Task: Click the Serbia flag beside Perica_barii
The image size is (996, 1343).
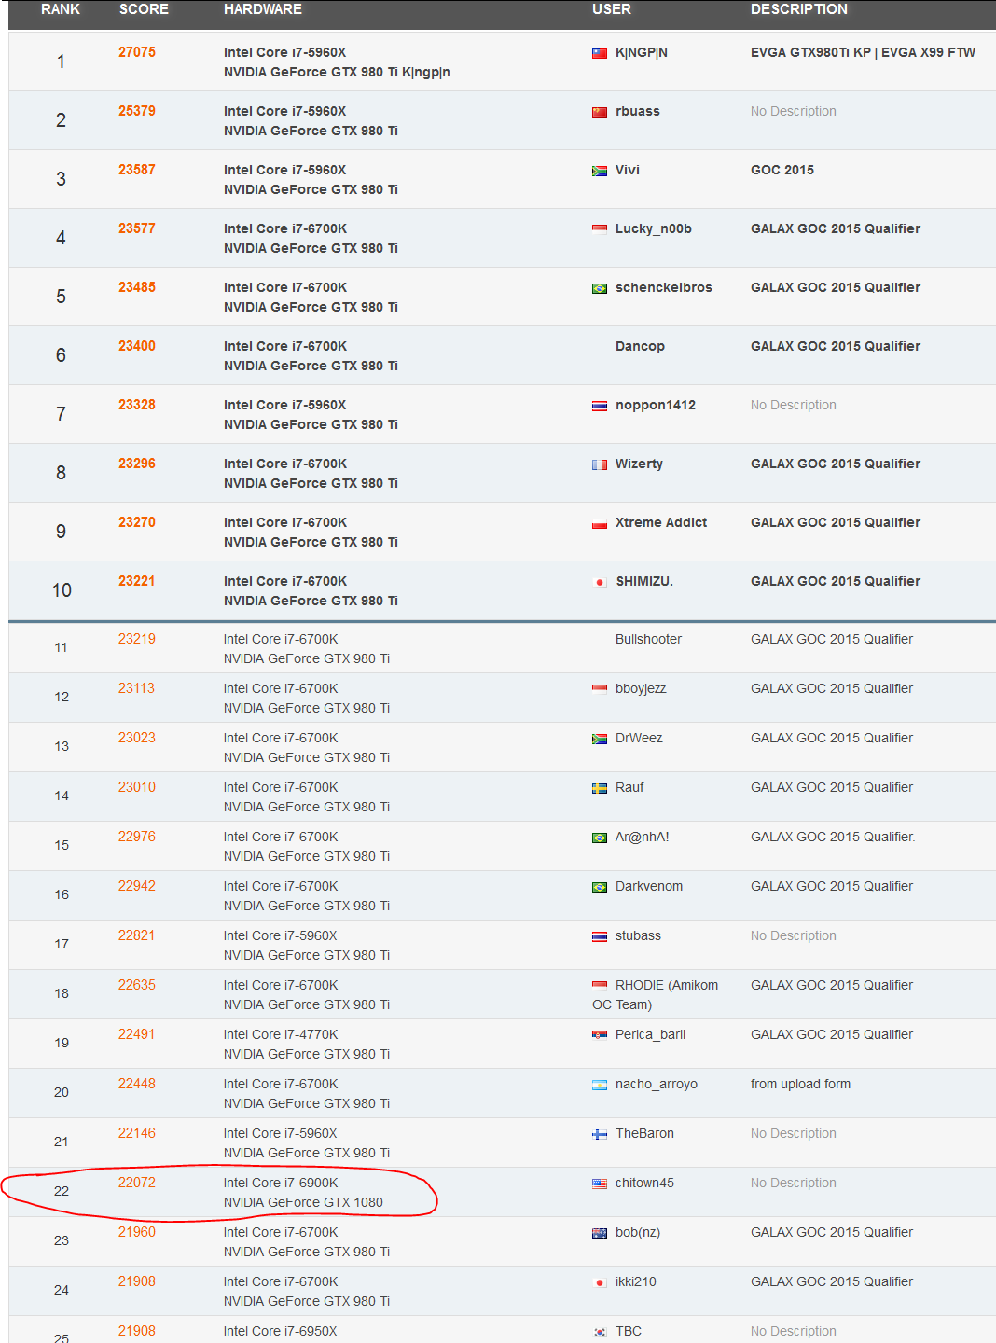Action: (600, 1035)
